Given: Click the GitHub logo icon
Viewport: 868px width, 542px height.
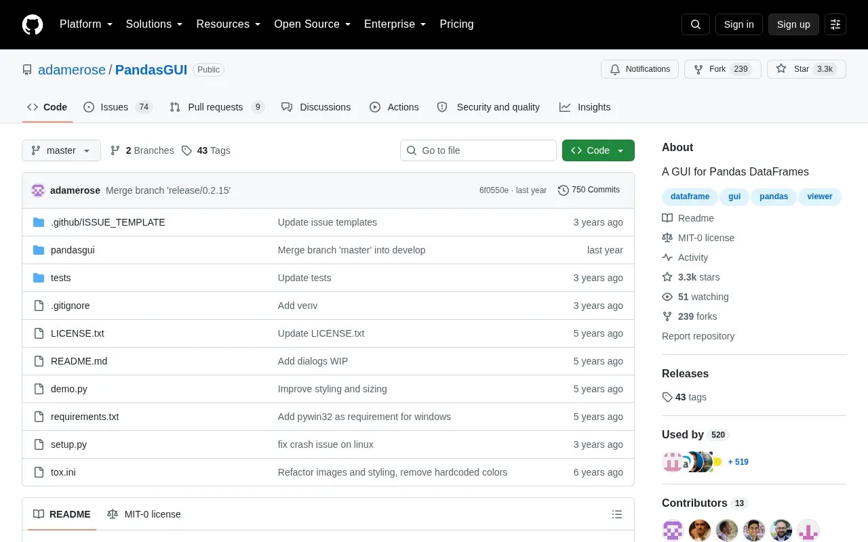Looking at the screenshot, I should (33, 24).
